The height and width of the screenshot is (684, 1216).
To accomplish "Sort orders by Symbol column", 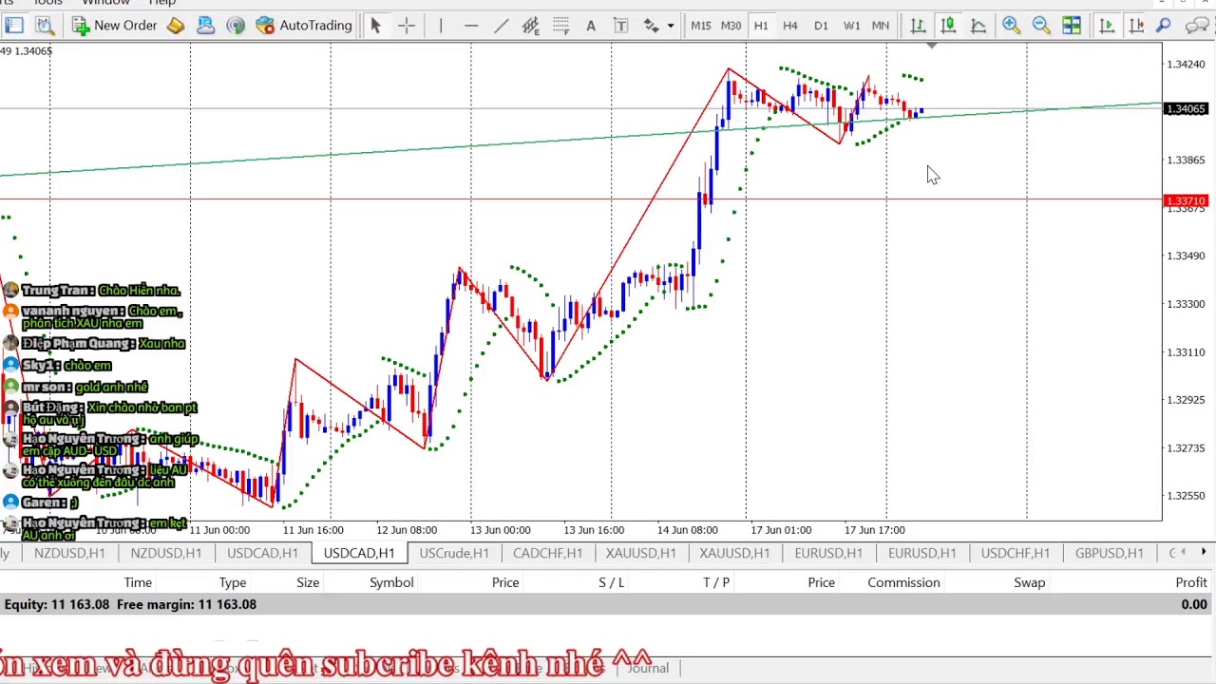I will [391, 582].
